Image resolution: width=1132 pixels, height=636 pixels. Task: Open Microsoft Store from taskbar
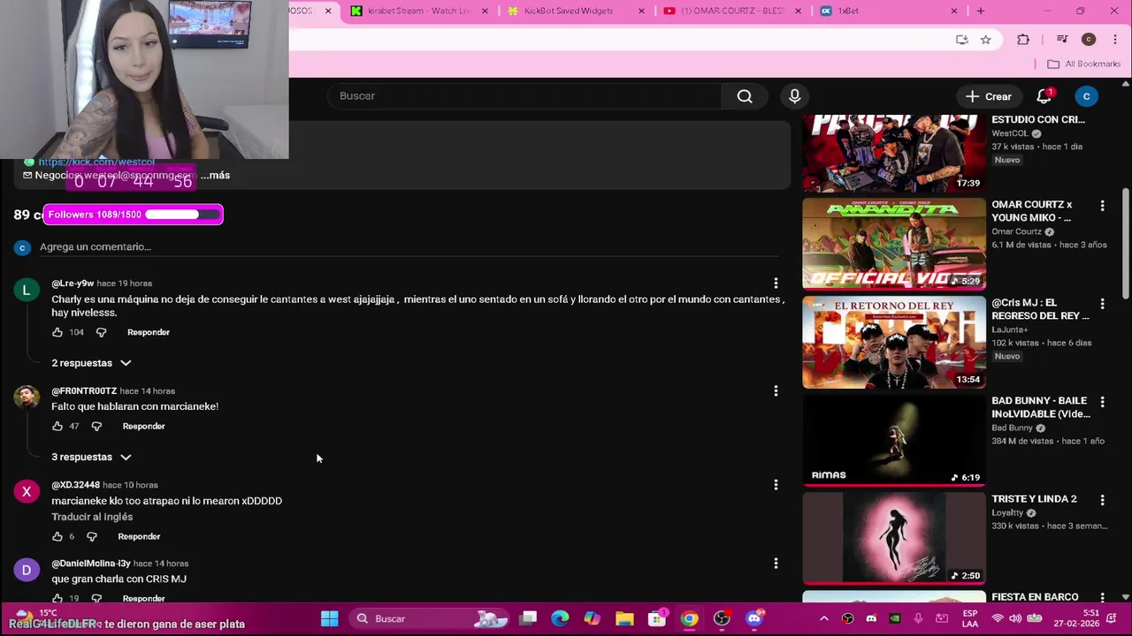point(657,618)
